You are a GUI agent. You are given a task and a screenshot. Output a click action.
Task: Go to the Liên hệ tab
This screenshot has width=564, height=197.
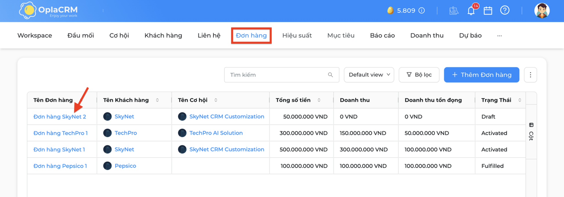209,36
